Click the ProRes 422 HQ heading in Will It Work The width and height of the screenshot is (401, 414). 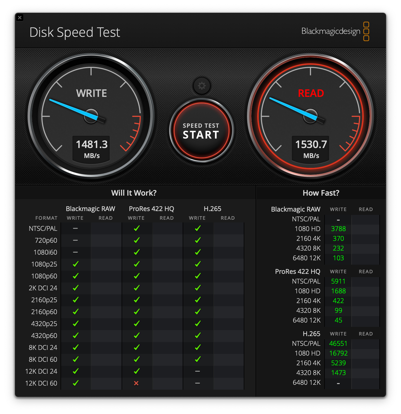[151, 209]
